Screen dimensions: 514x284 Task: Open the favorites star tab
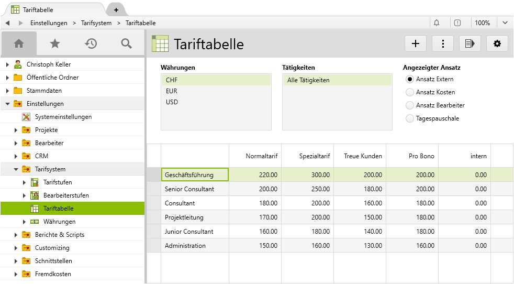(x=54, y=43)
